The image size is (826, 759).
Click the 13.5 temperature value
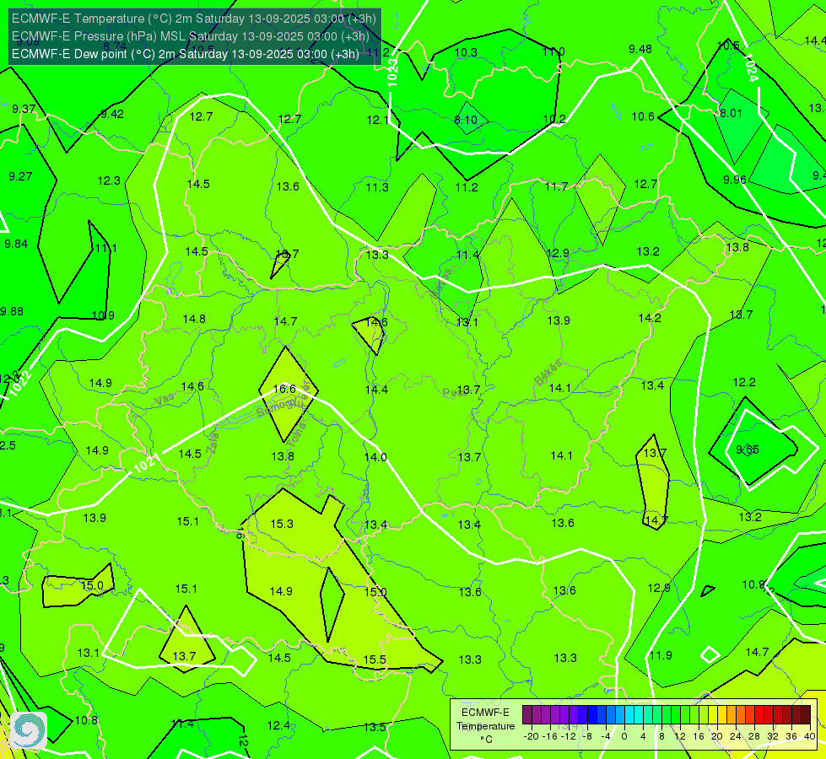375,728
